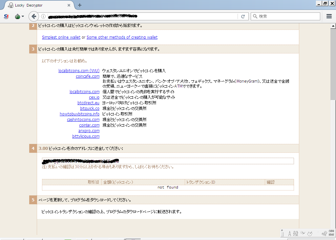
Task: Click the 以下のオプションはお勧め text
Action: (x=65, y=61)
